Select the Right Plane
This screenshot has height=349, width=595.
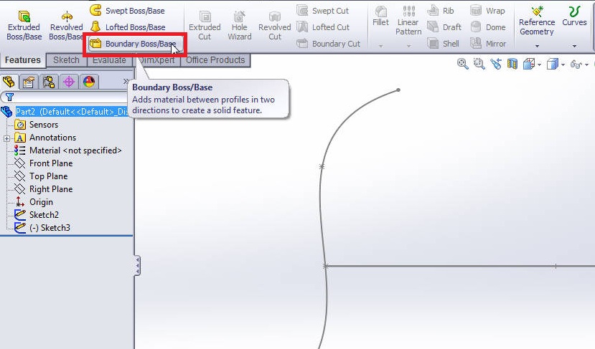pos(51,189)
